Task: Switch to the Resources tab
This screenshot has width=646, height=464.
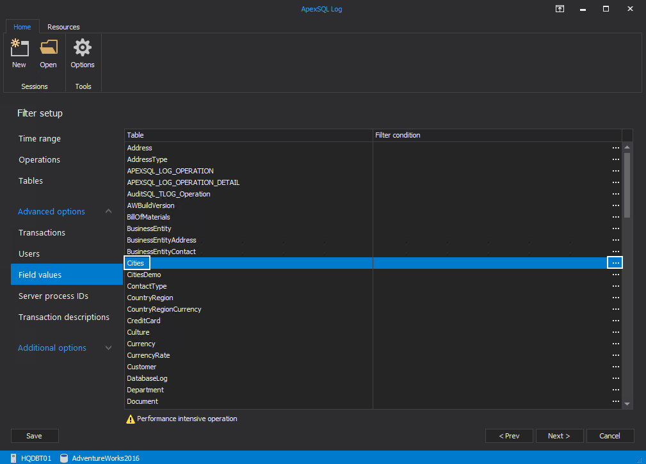Action: [63, 27]
